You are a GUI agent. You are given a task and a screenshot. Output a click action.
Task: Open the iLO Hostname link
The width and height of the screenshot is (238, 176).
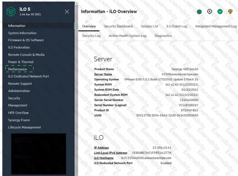(x=104, y=158)
